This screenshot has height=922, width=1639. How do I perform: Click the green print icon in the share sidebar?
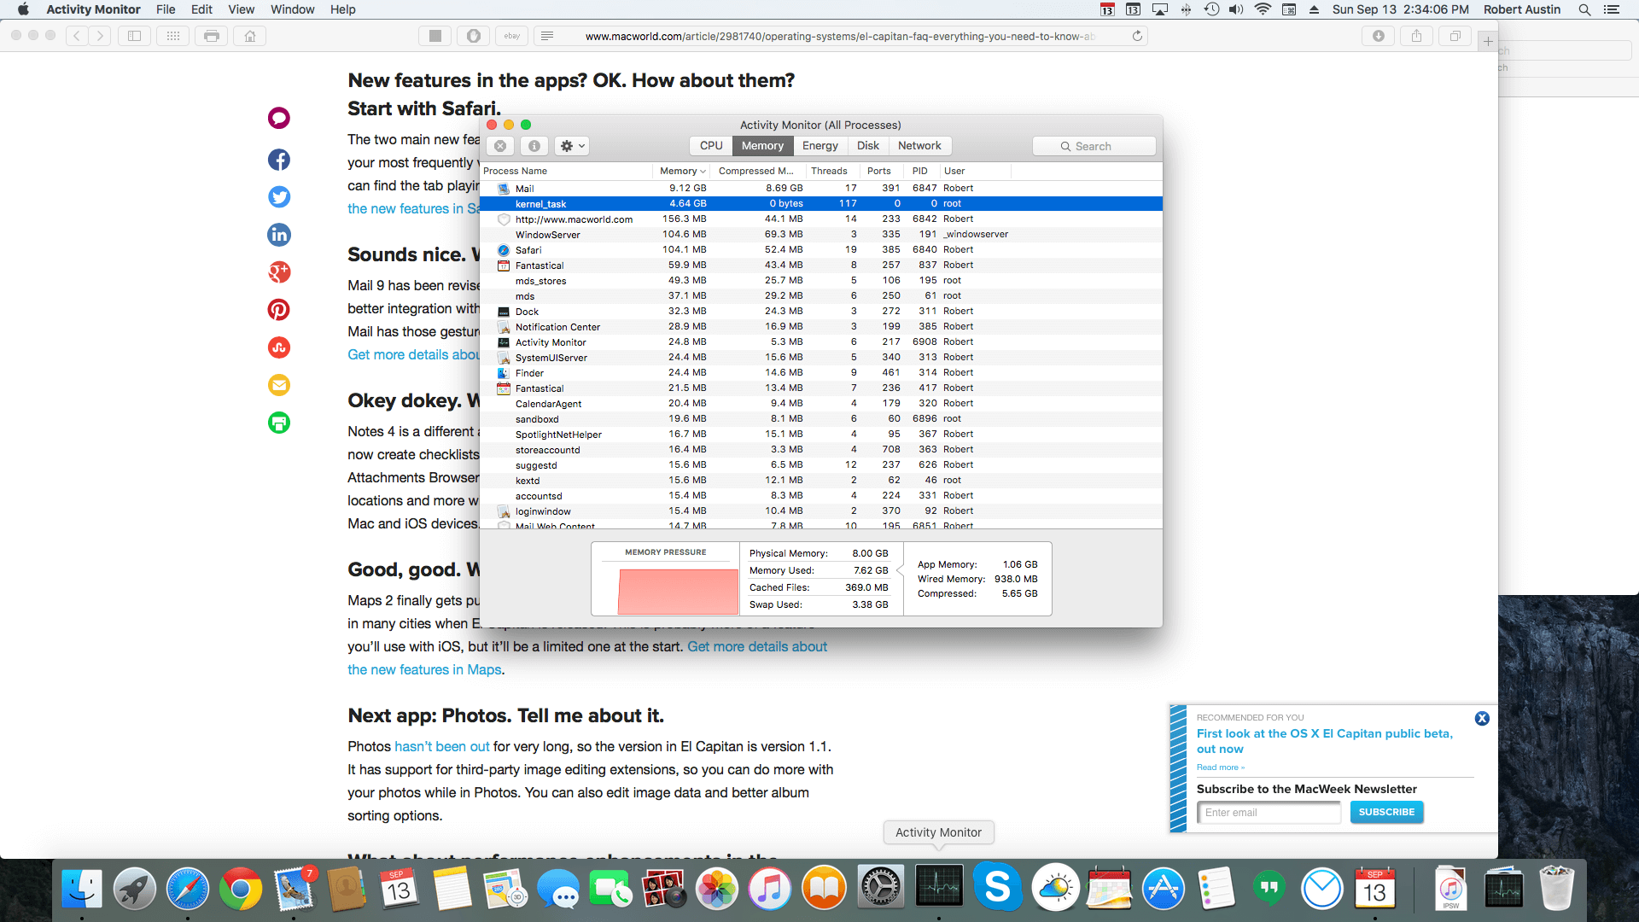pos(279,423)
